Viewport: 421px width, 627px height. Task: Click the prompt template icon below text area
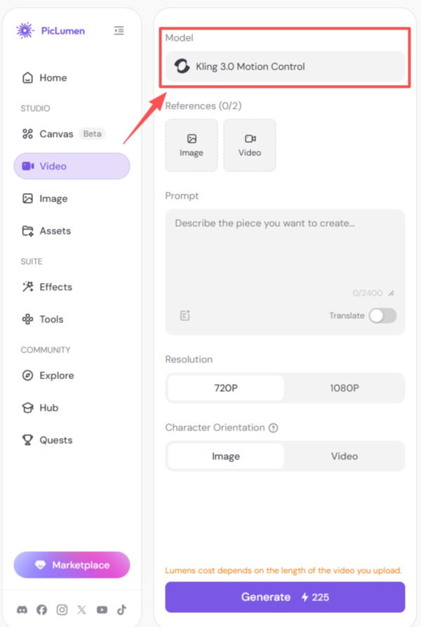click(185, 315)
